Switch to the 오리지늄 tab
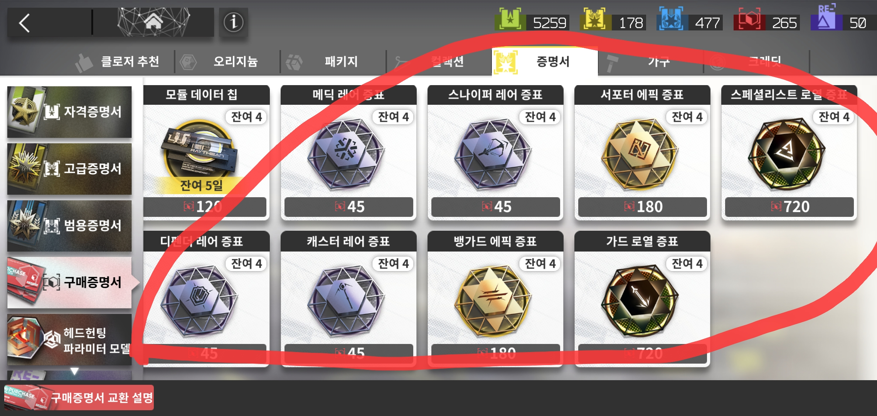This screenshot has height=416, width=877. coord(227,62)
